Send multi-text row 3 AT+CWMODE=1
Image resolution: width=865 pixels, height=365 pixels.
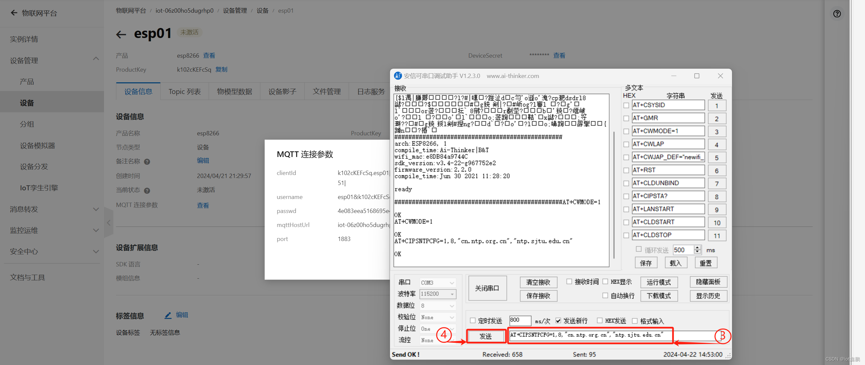pyautogui.click(x=717, y=132)
